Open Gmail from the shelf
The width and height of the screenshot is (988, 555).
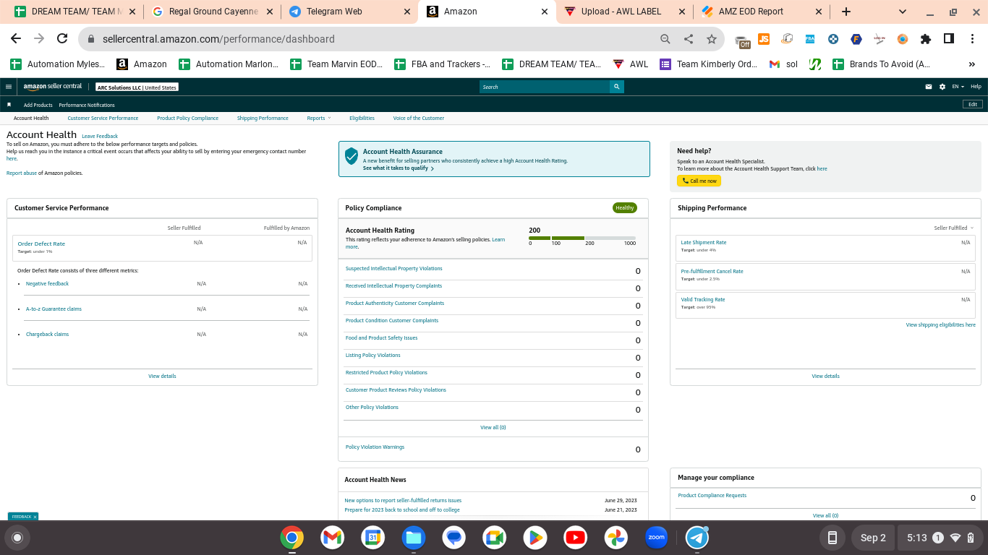(x=332, y=538)
